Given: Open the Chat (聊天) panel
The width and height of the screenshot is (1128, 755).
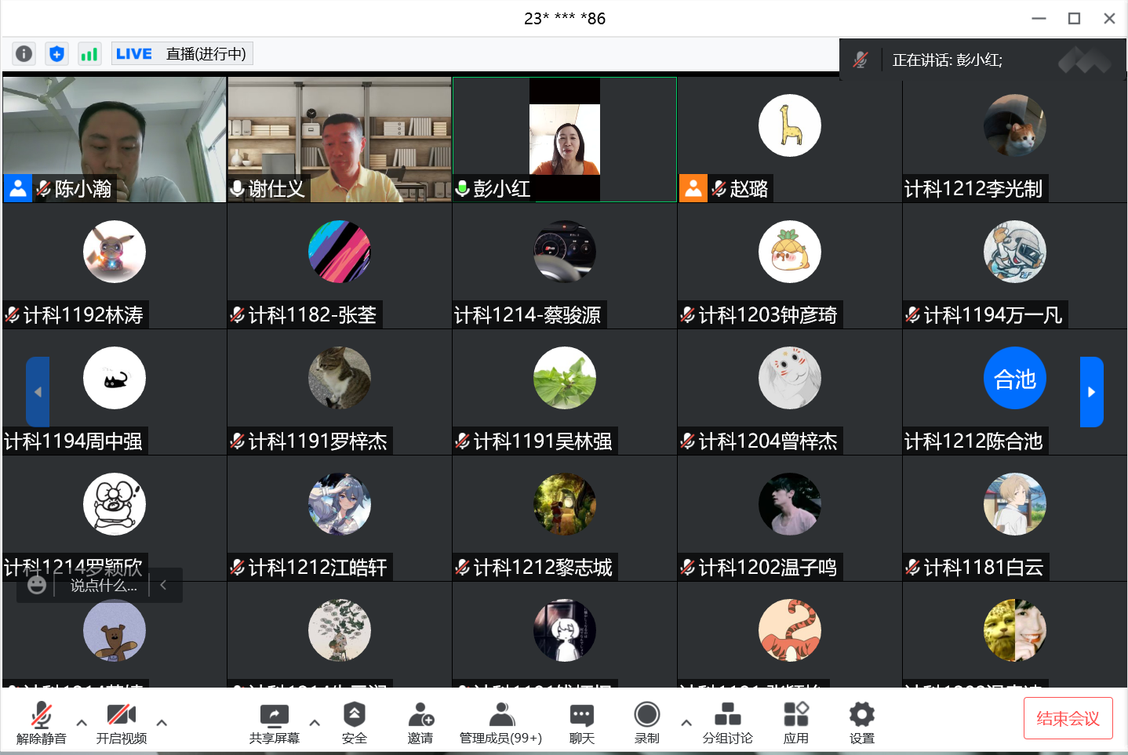Looking at the screenshot, I should pyautogui.click(x=581, y=722).
